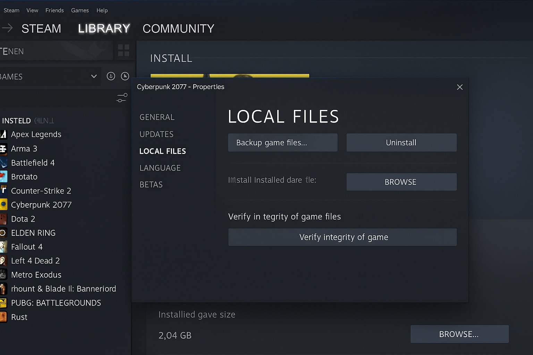Expand the games filter dropdown chevron

[x=94, y=76]
